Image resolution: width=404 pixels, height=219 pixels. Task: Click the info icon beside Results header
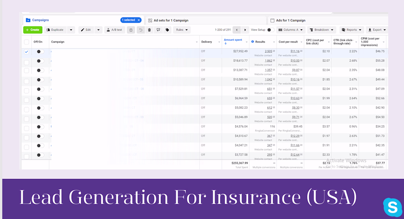click(x=253, y=42)
